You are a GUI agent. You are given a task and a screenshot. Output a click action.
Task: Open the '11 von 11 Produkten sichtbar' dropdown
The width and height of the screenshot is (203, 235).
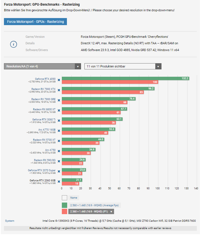click(123, 66)
